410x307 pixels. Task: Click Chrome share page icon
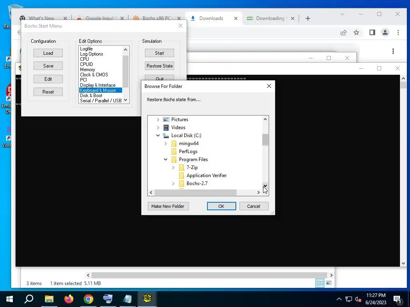pyautogui.click(x=344, y=33)
